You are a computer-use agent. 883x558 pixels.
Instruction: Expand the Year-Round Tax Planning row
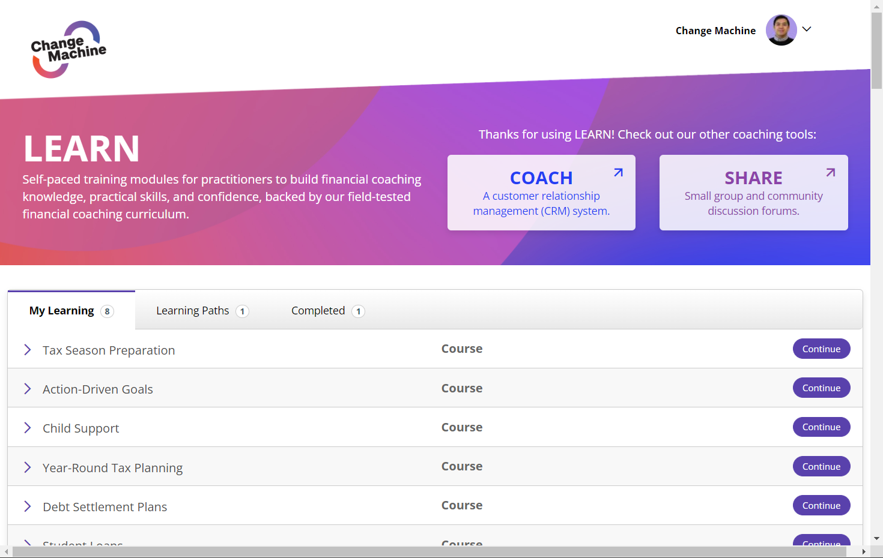click(27, 467)
